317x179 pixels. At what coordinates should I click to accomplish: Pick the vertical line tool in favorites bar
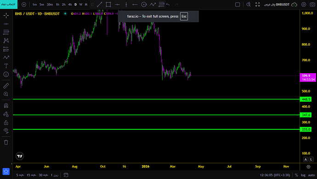tap(126, 5)
